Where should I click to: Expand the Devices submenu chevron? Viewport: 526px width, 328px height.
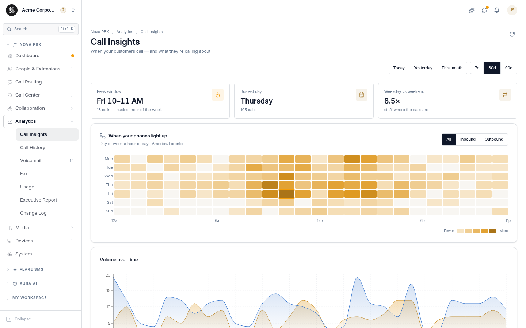point(72,241)
